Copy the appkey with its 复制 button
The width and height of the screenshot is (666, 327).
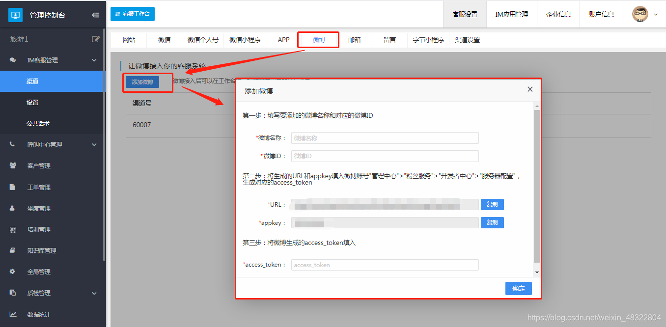click(x=492, y=222)
